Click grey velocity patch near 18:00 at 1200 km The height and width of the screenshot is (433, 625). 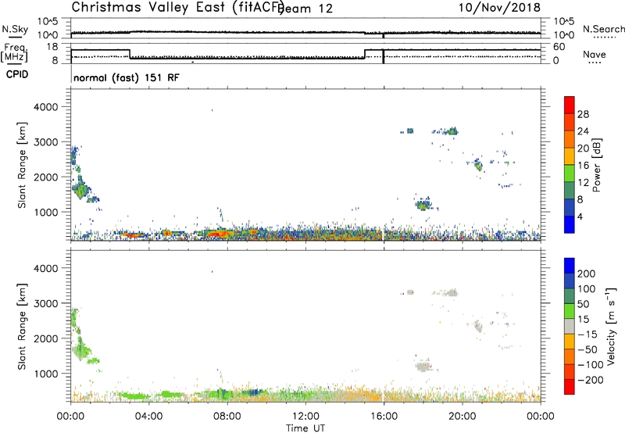pos(423,367)
